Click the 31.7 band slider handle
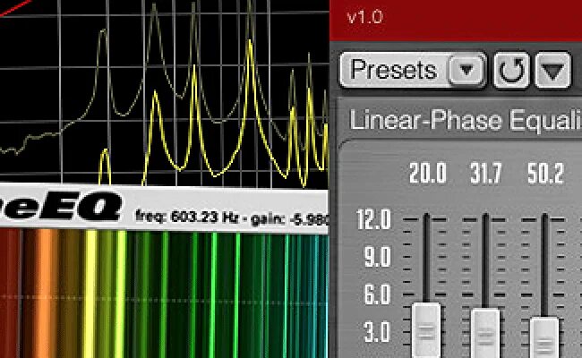This screenshot has height=358, width=582. tap(485, 333)
